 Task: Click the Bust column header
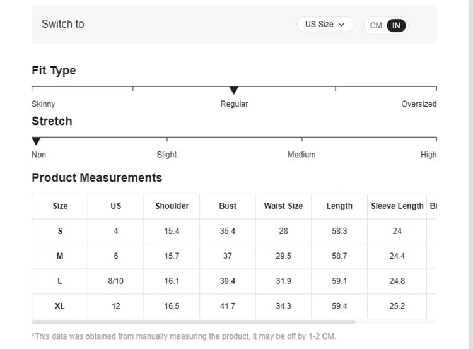tap(228, 206)
